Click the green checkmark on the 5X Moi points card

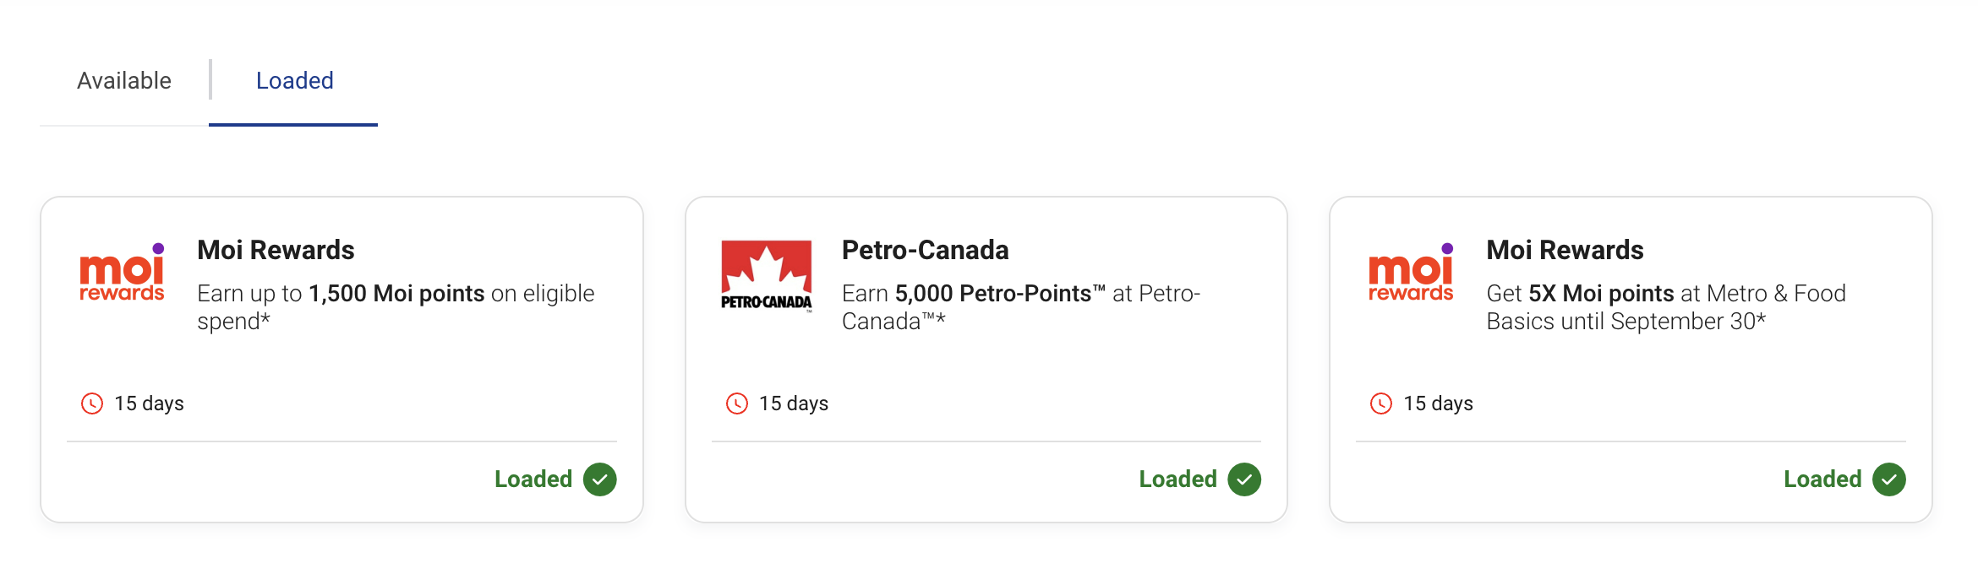1888,479
